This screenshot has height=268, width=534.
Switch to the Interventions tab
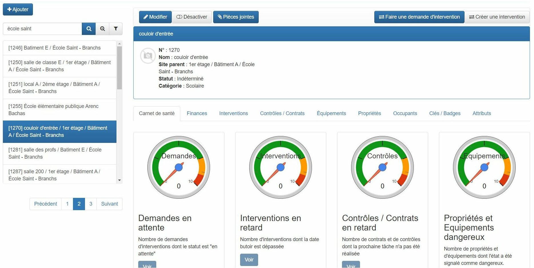pos(234,113)
